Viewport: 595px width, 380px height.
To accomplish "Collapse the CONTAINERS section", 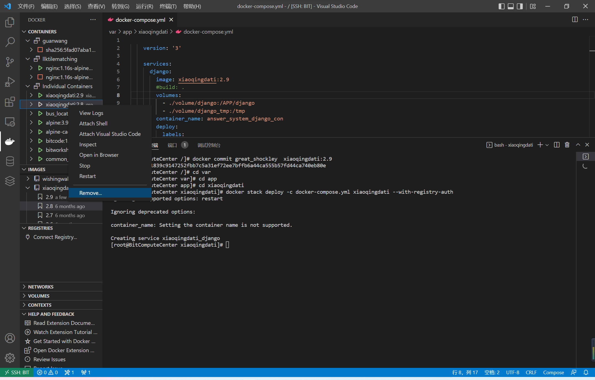I will pyautogui.click(x=24, y=32).
